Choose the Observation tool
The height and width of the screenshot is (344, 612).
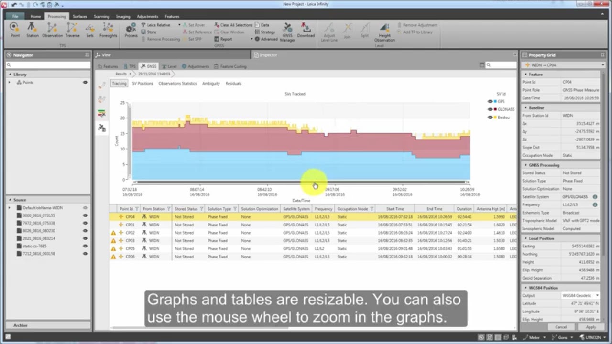[x=52, y=30]
